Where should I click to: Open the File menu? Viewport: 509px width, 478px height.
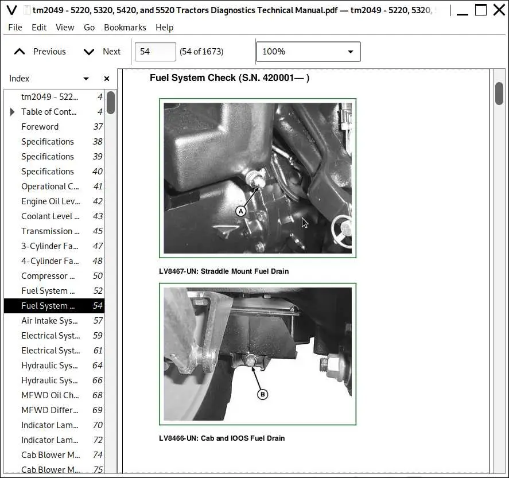15,28
